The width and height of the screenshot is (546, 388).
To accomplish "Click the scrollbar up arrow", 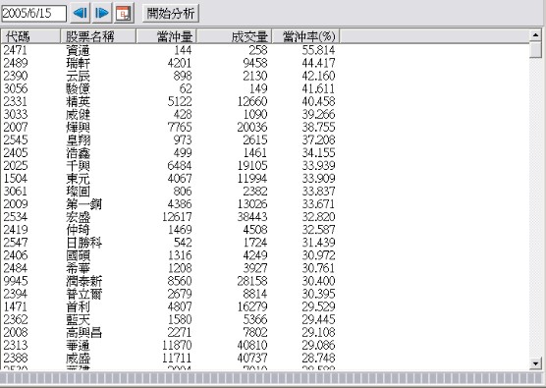I will pos(535,34).
